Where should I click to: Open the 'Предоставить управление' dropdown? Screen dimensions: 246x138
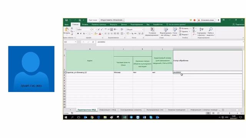click(112, 20)
